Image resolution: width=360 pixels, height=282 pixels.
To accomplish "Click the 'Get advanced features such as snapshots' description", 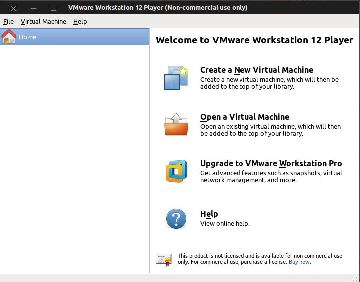I will tap(271, 176).
